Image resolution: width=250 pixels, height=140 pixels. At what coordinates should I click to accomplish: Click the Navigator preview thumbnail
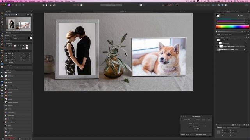(x=18, y=24)
